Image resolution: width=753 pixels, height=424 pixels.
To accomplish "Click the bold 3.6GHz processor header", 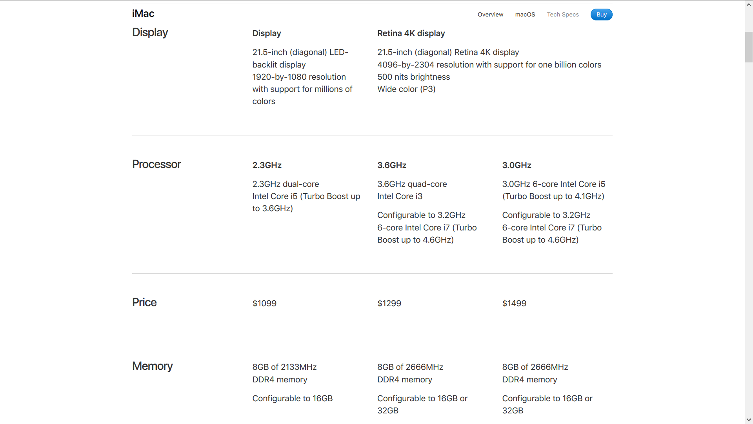I will coord(392,165).
